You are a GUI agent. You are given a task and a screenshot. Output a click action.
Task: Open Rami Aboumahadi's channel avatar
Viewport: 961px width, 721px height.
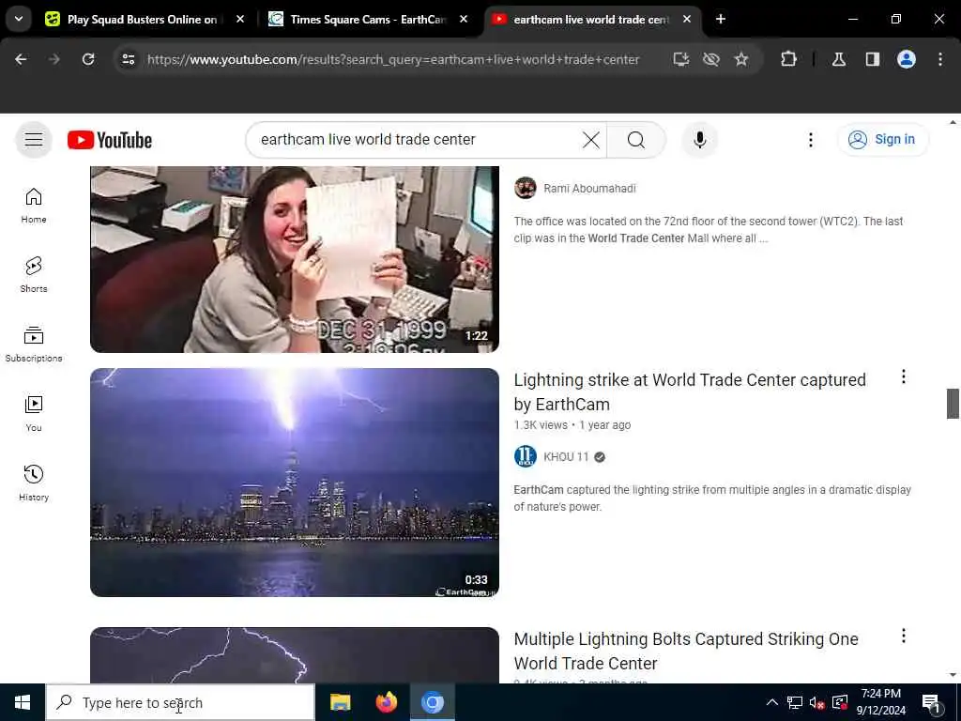pos(526,188)
